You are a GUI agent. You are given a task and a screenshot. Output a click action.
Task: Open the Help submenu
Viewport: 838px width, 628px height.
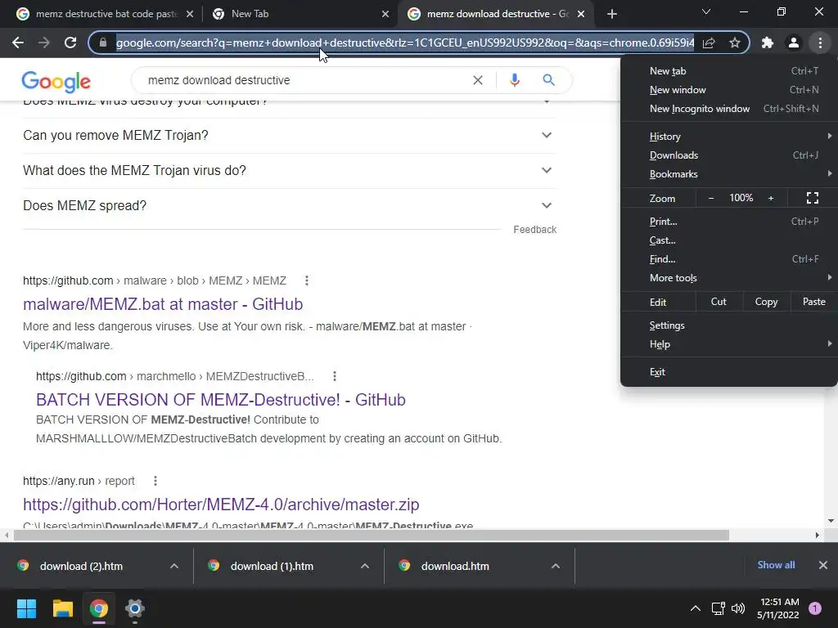729,344
